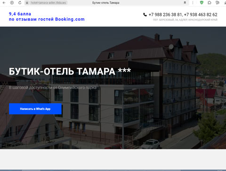Open downloads arrow icon in toolbar
Image resolution: width=226 pixels, height=171 pixels.
(x=225, y=3)
